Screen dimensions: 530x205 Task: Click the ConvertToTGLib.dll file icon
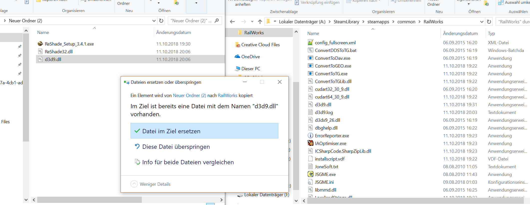[x=310, y=81]
